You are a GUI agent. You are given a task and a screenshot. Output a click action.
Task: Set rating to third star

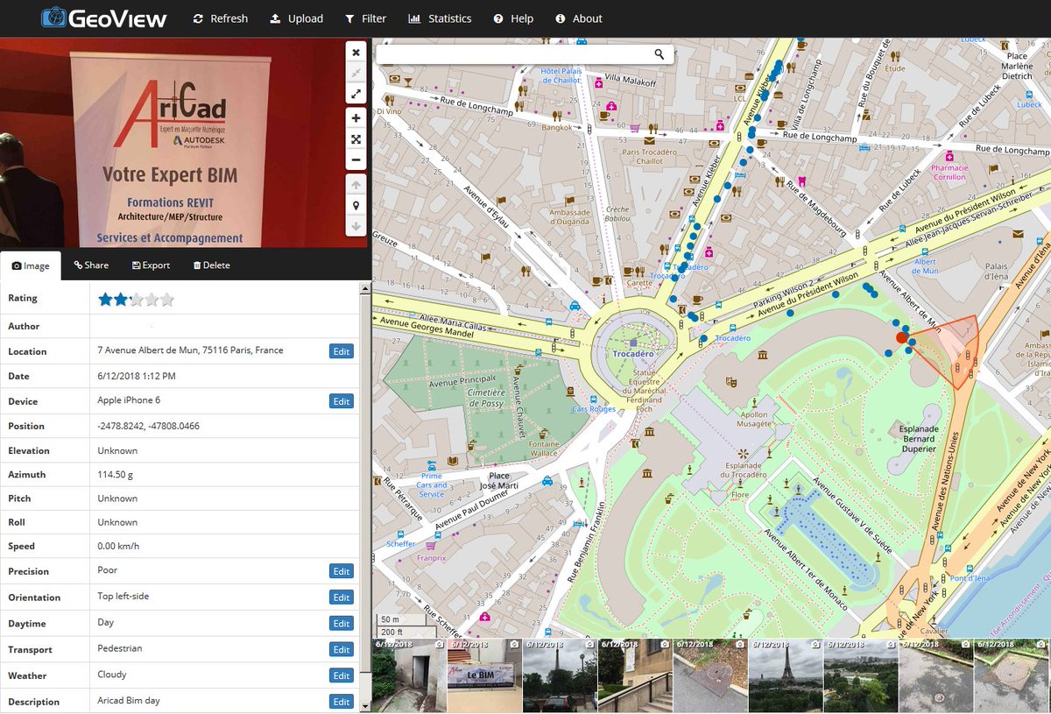pos(137,300)
